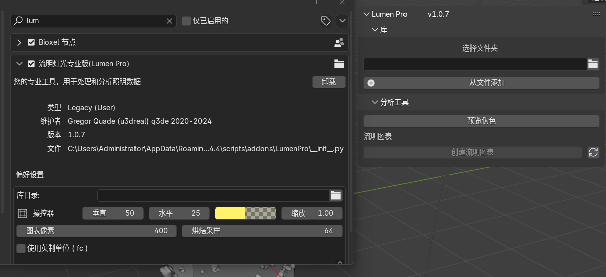
Task: Open Lumen Pro add-on folder icon
Action: (x=339, y=64)
